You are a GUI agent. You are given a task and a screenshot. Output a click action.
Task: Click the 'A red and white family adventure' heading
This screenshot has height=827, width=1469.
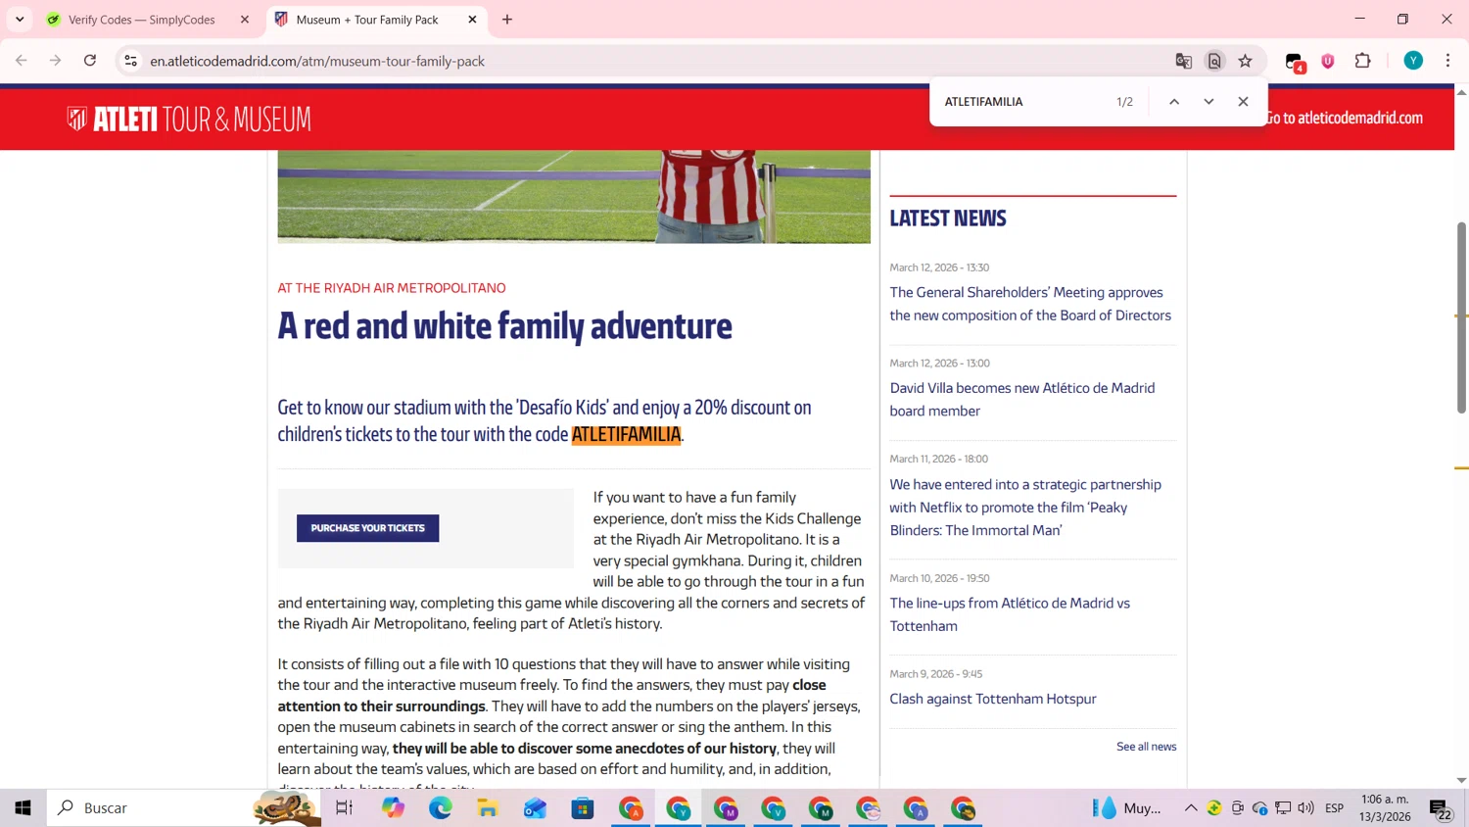pyautogui.click(x=504, y=325)
